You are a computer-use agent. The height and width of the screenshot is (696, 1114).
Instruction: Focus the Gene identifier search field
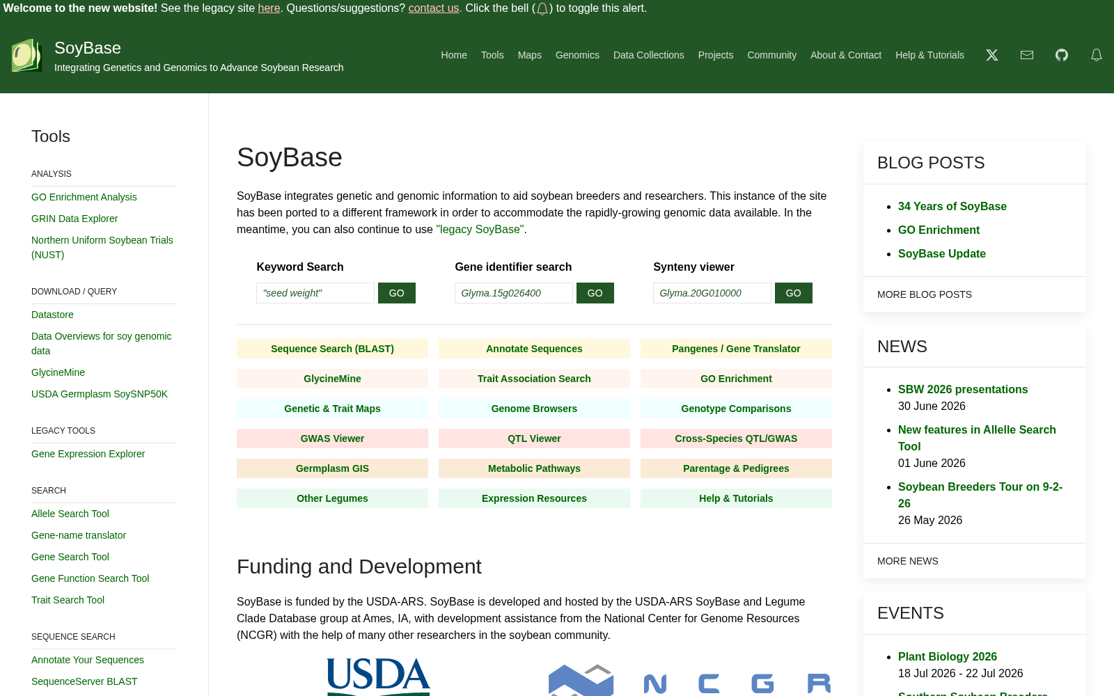coord(514,293)
